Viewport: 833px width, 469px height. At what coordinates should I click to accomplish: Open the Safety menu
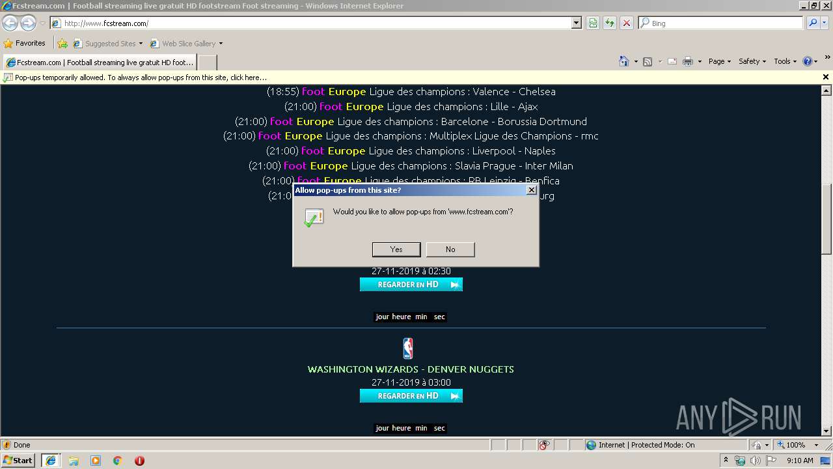pyautogui.click(x=752, y=61)
